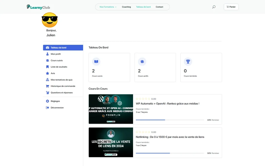This screenshot has width=265, height=166.
Task: Click the '1 sur 2 leçon' text
Action: coord(141,145)
